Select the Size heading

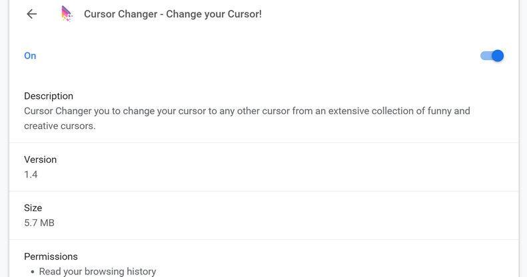click(x=33, y=208)
